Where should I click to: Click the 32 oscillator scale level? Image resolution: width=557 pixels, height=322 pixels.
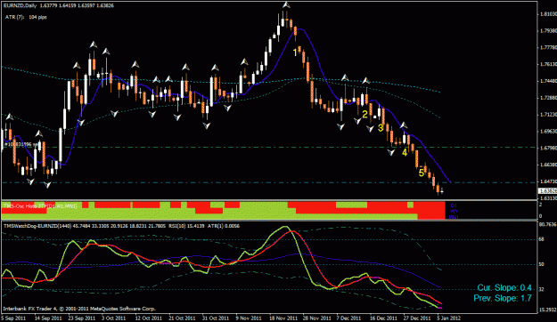click(541, 289)
